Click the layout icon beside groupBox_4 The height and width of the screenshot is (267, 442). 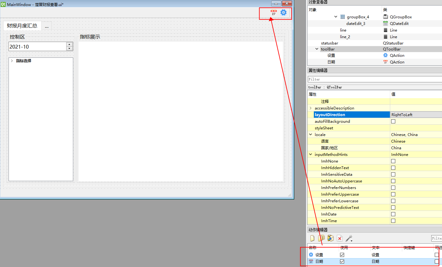click(x=343, y=17)
